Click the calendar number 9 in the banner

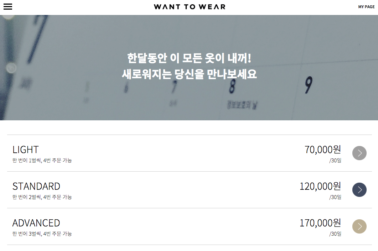coord(309,85)
